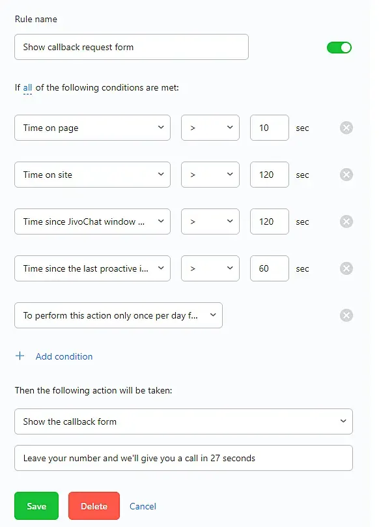Remove the last proactive invitation condition
This screenshot has width=379, height=527.
[x=346, y=268]
